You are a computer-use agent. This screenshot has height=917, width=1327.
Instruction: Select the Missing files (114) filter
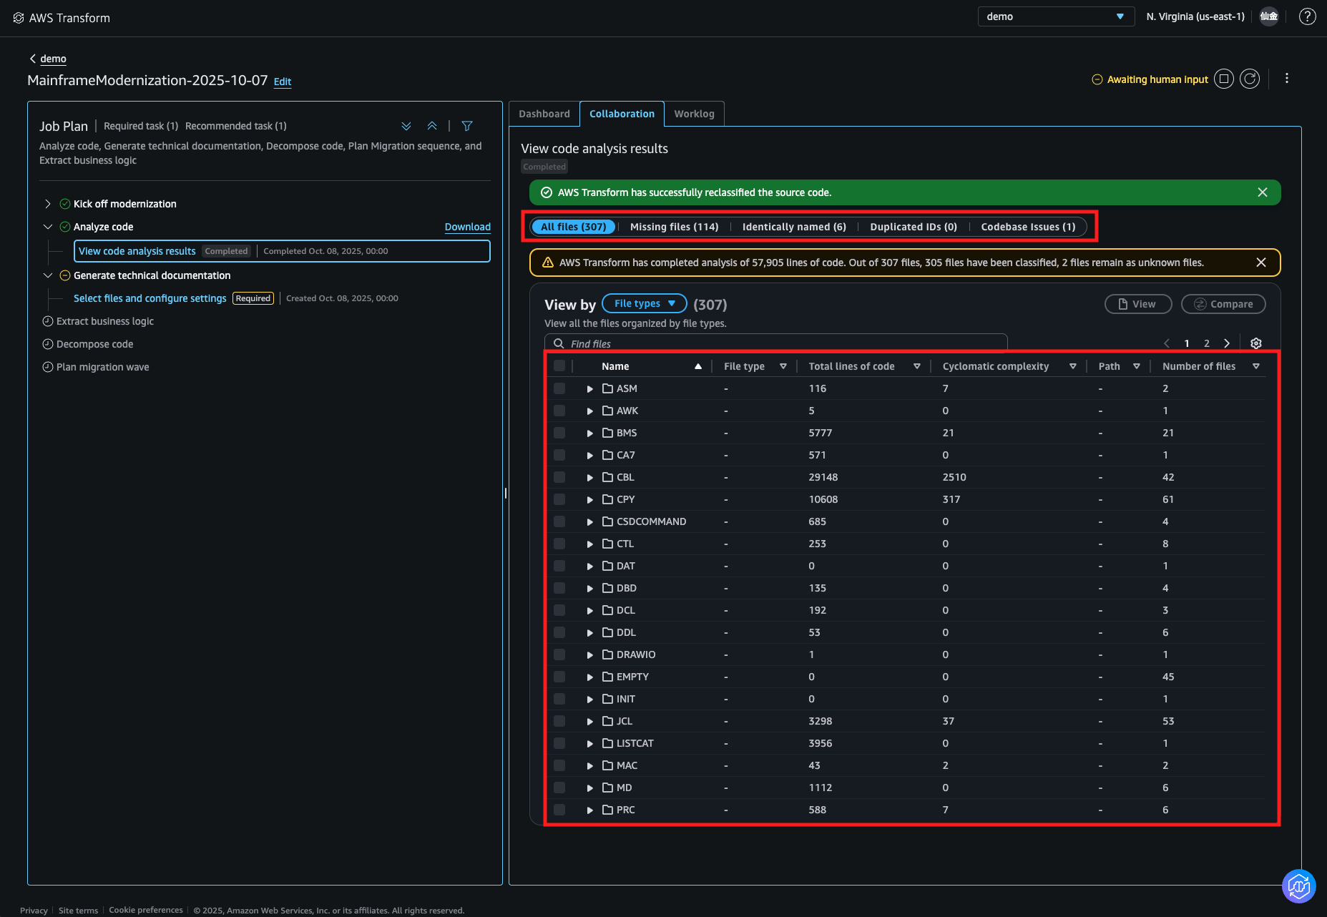pyautogui.click(x=674, y=227)
